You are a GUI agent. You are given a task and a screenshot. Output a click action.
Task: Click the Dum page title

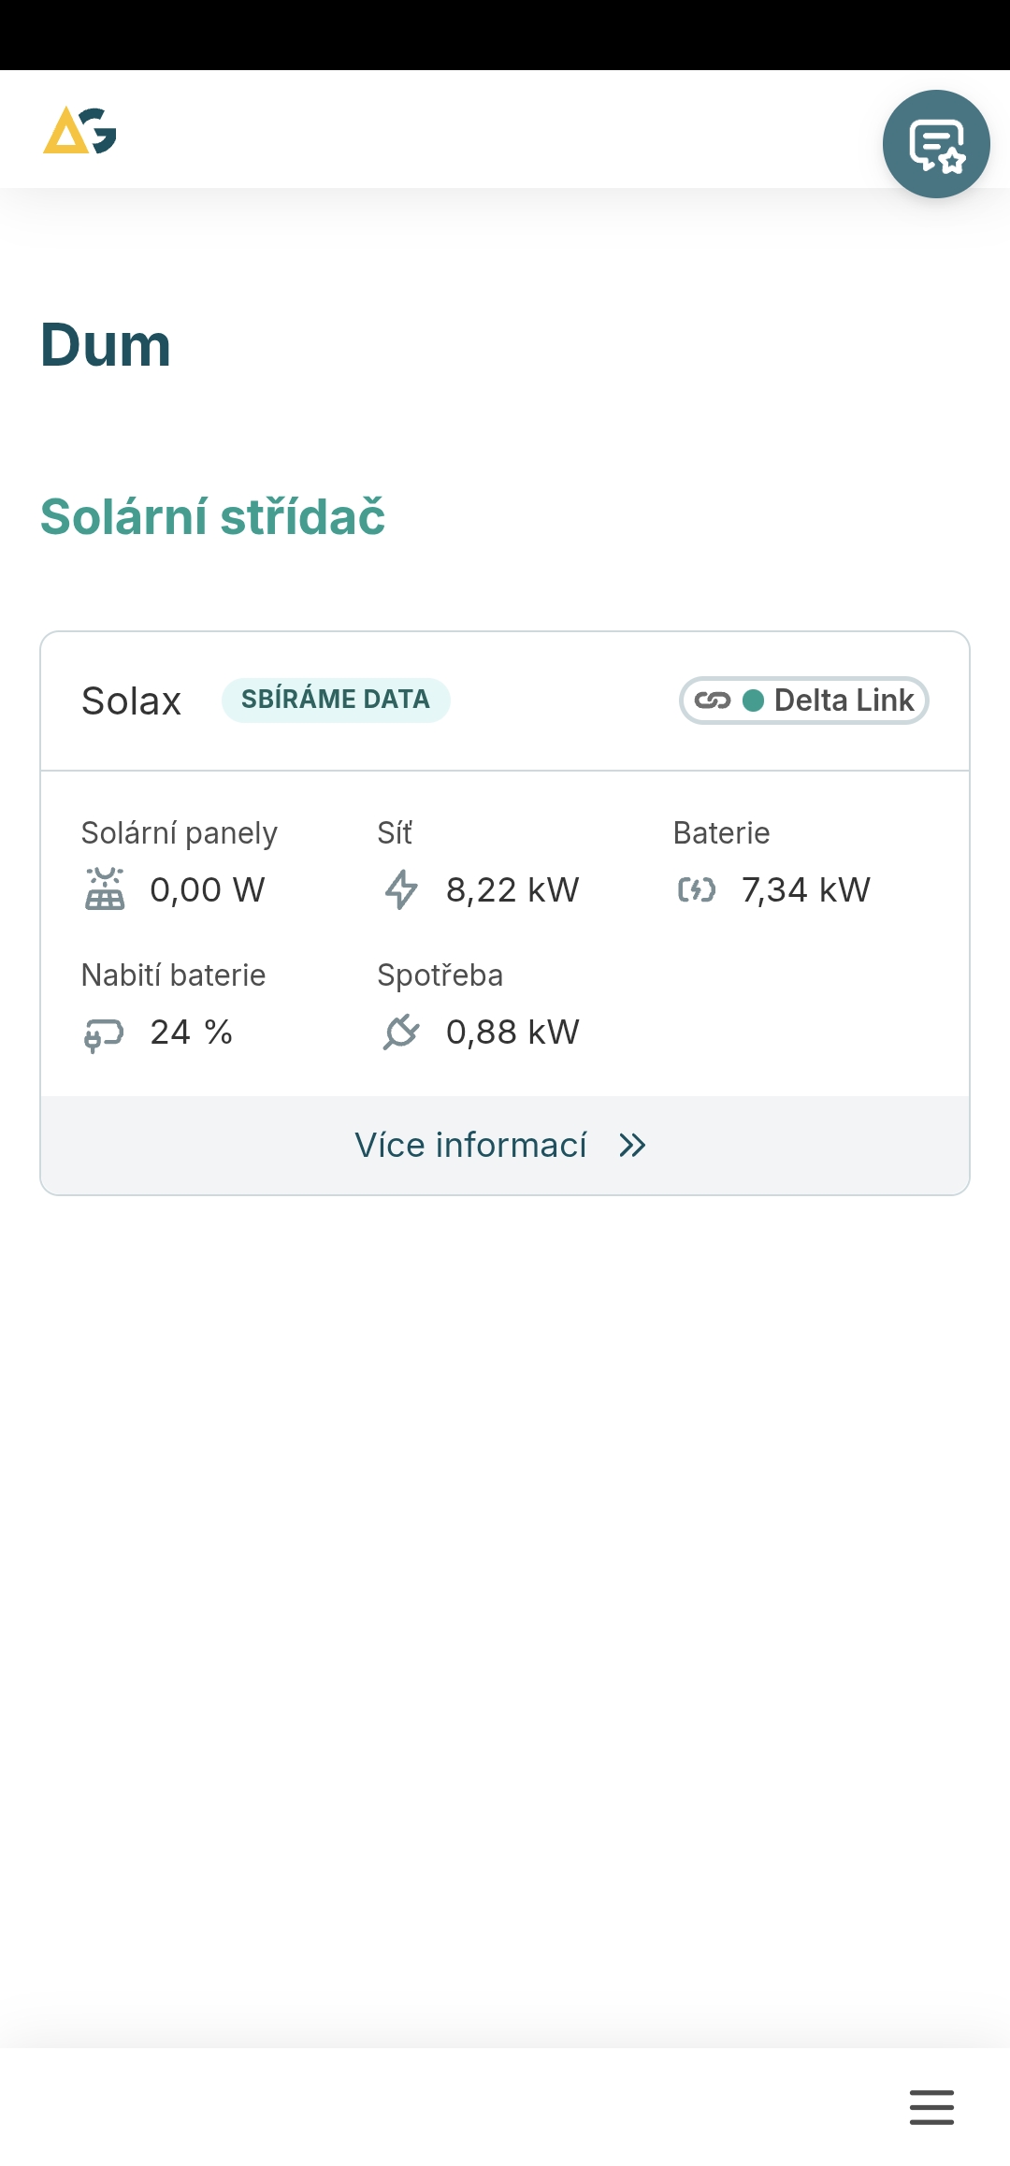pyautogui.click(x=106, y=345)
